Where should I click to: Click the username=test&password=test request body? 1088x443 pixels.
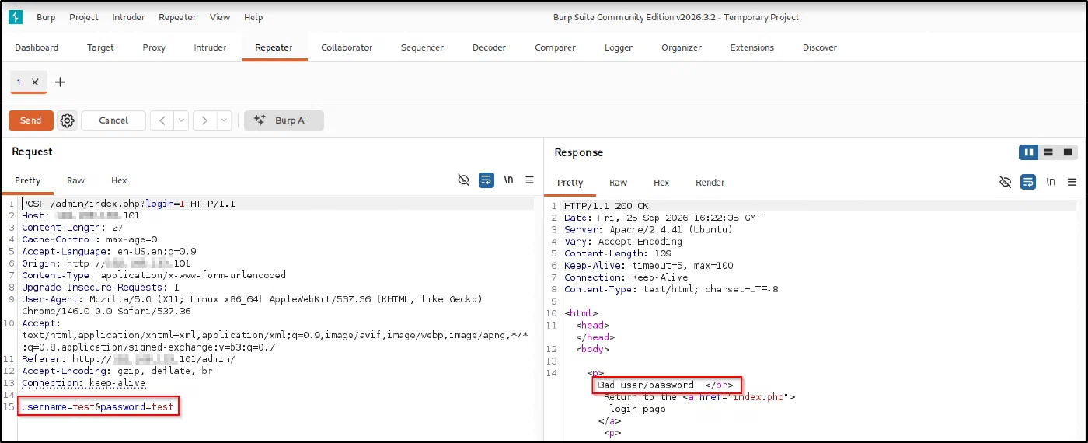pos(98,407)
